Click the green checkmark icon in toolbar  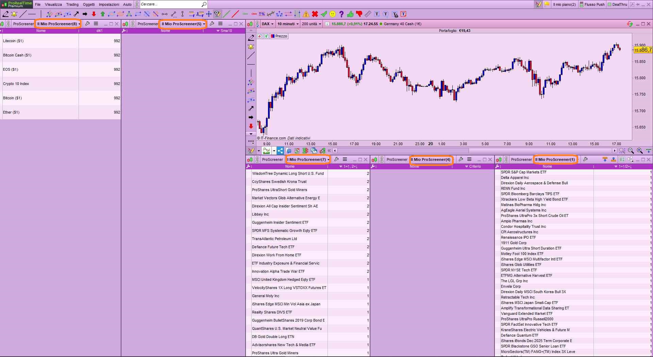click(x=324, y=14)
